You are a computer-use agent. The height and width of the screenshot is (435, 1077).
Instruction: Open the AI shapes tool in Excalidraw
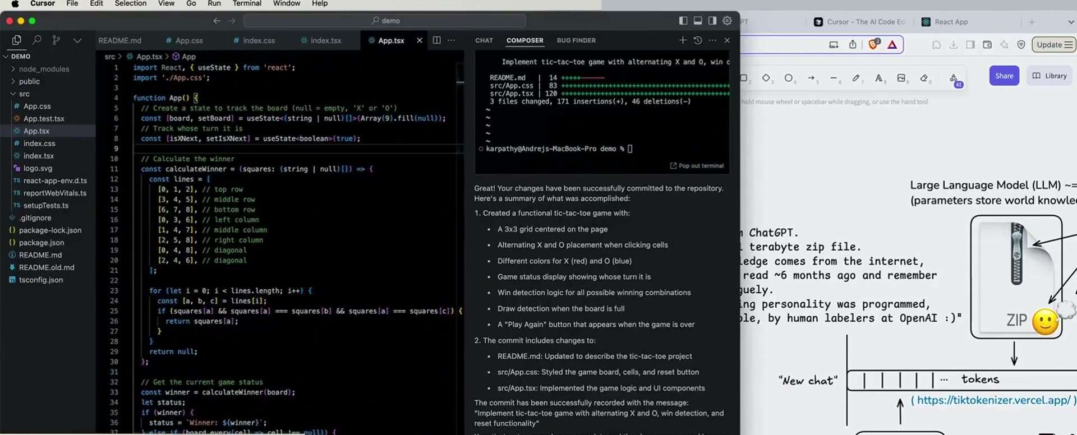pyautogui.click(x=955, y=80)
